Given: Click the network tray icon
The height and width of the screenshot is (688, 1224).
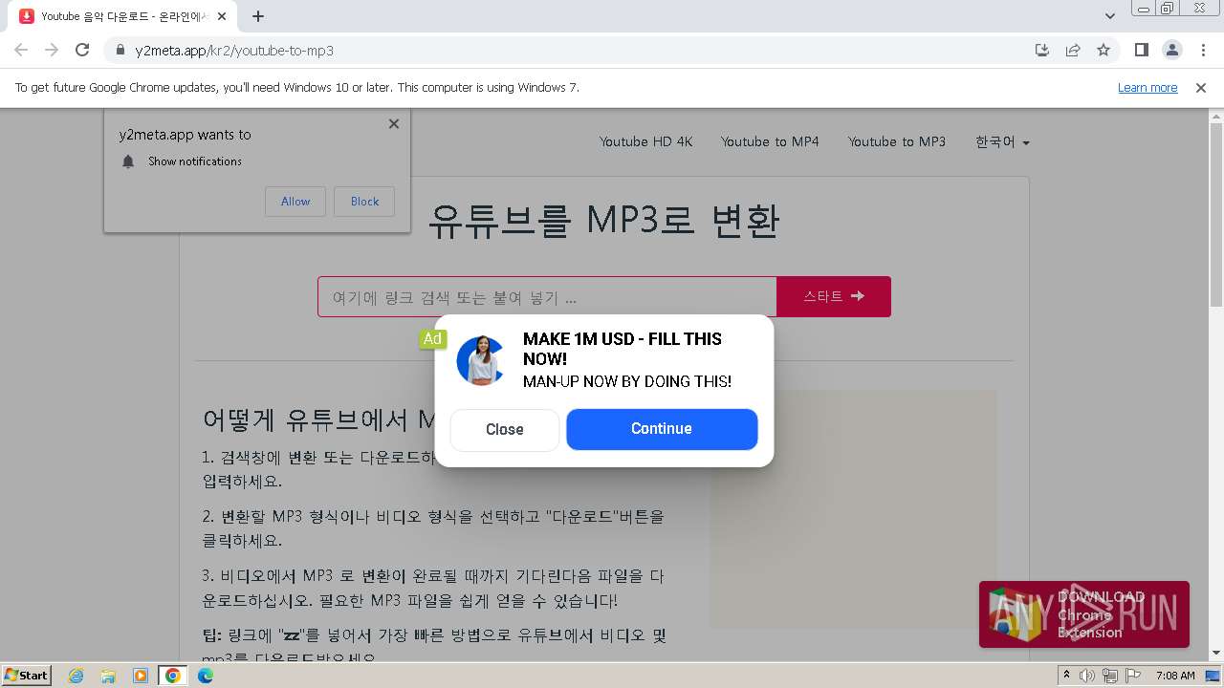Looking at the screenshot, I should [x=1109, y=676].
